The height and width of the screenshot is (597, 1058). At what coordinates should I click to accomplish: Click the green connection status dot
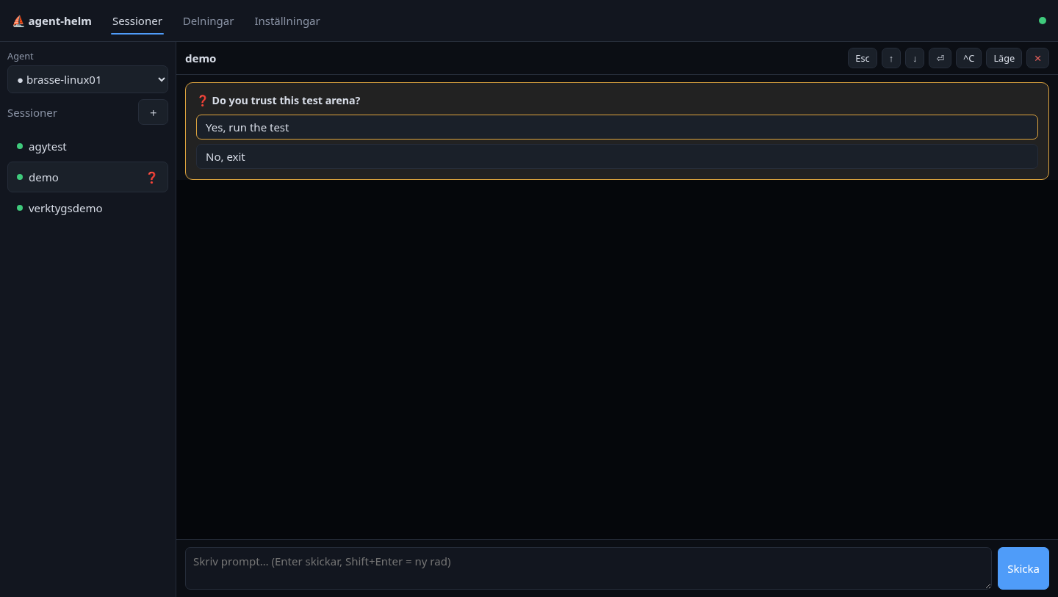(x=1043, y=21)
